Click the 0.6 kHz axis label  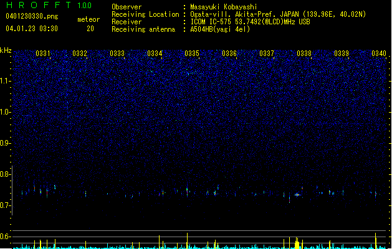point(6,237)
